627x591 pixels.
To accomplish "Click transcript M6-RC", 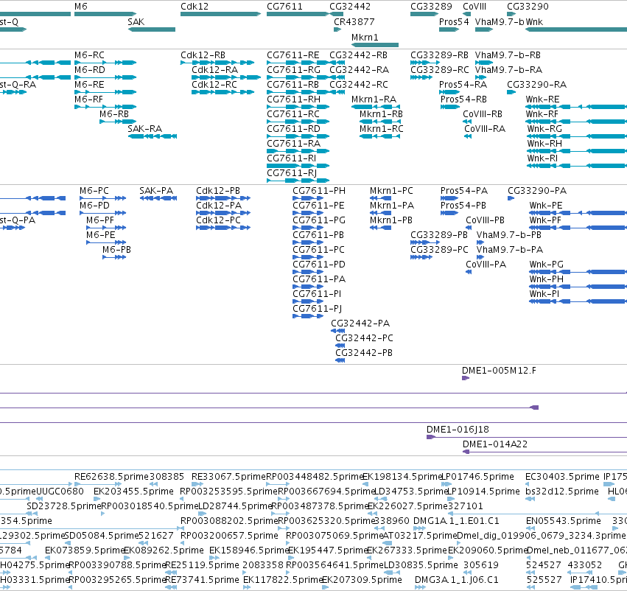I will click(x=105, y=63).
